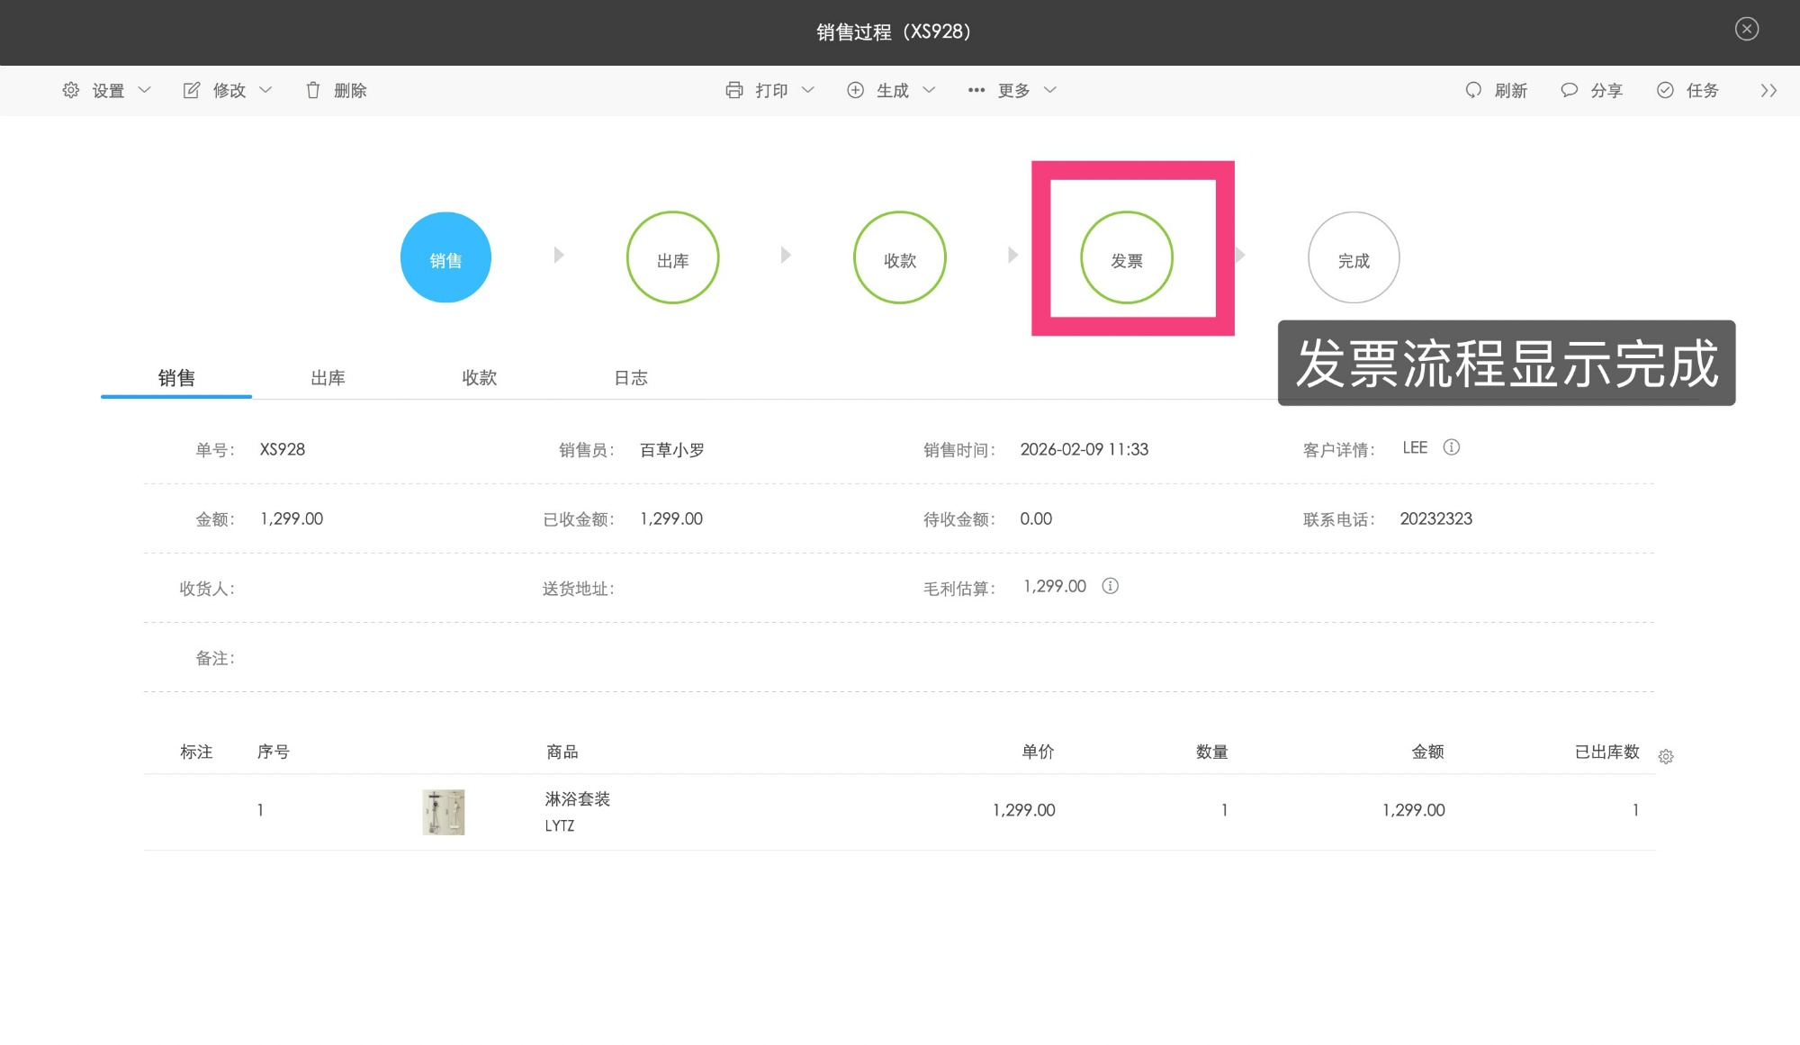
Task: Select the 修改 edit icon
Action: pos(191,90)
